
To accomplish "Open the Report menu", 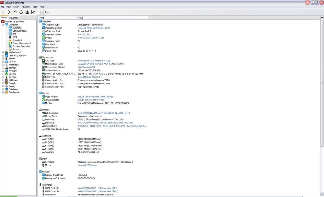I will (x=16, y=7).
